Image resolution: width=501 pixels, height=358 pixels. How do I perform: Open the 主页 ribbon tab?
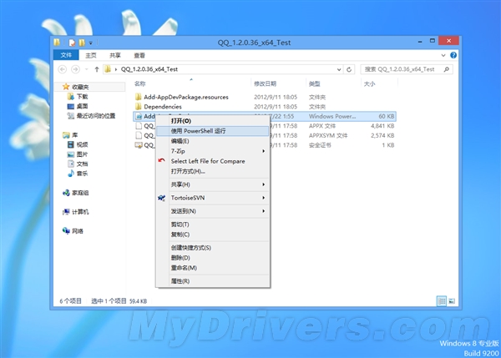pyautogui.click(x=91, y=55)
